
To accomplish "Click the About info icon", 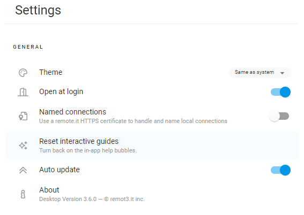I will click(23, 194).
